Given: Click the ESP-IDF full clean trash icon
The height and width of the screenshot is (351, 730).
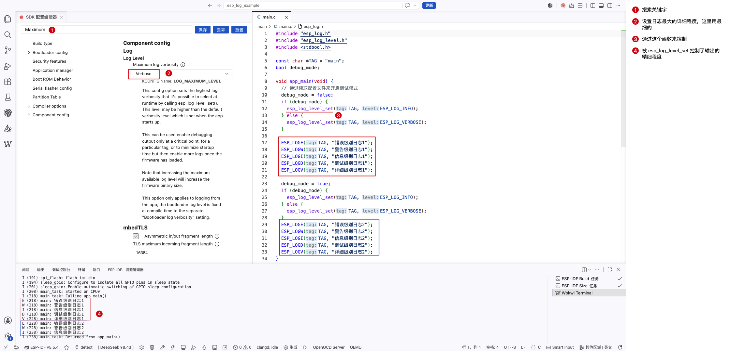Looking at the screenshot, I should click(x=152, y=347).
